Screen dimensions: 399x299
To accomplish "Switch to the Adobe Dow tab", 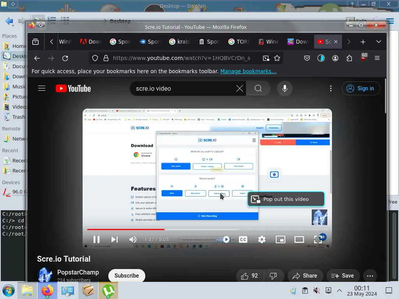I will [90, 42].
